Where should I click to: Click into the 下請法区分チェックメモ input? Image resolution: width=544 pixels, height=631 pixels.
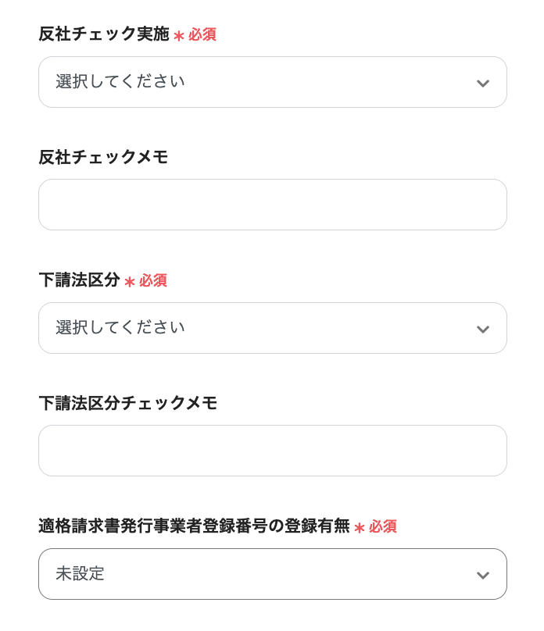[x=272, y=451]
